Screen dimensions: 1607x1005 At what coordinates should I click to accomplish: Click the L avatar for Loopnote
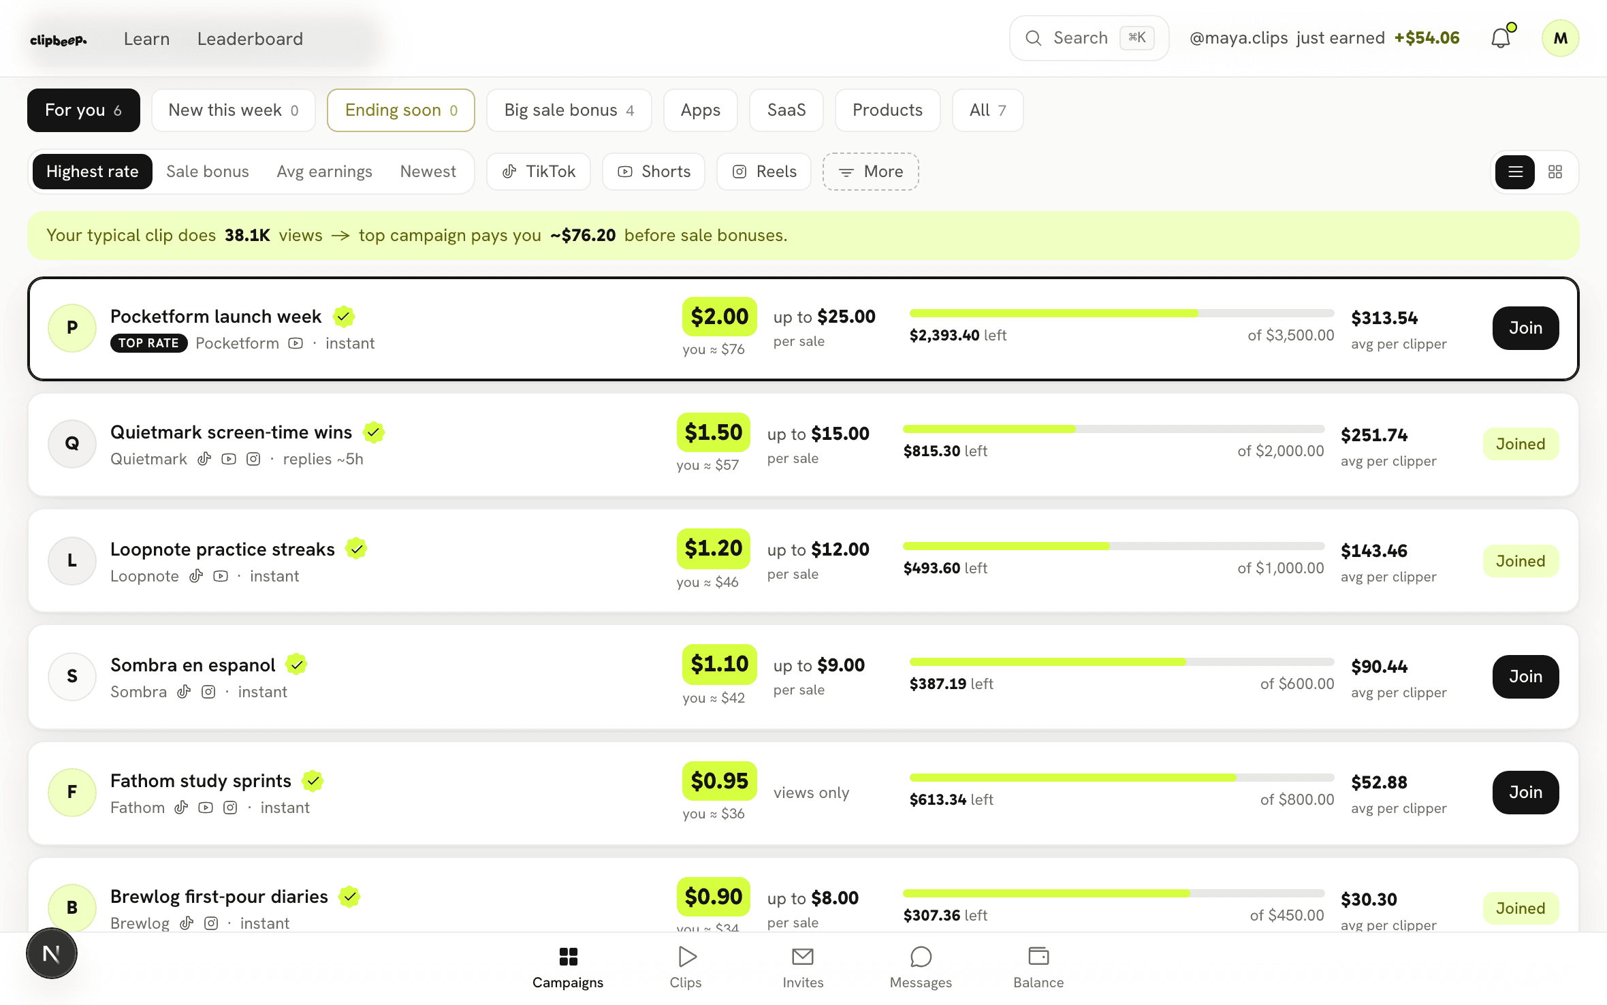pos(72,561)
